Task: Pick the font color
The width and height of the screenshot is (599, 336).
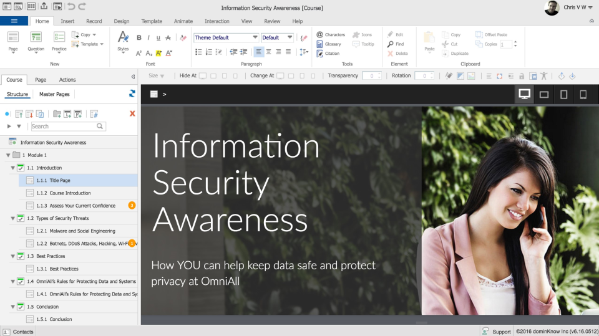Action: (169, 53)
